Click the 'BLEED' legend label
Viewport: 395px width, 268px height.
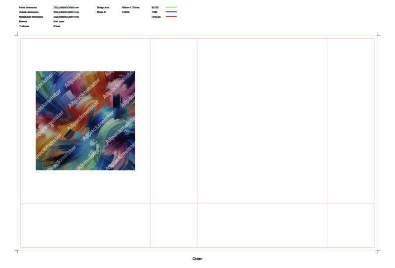point(156,7)
